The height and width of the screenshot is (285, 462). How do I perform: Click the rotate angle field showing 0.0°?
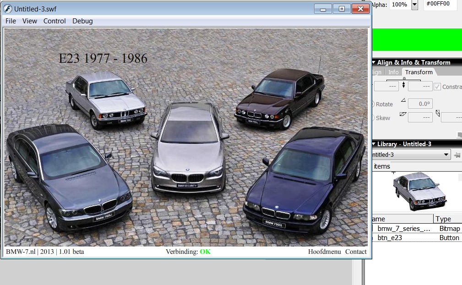click(420, 104)
